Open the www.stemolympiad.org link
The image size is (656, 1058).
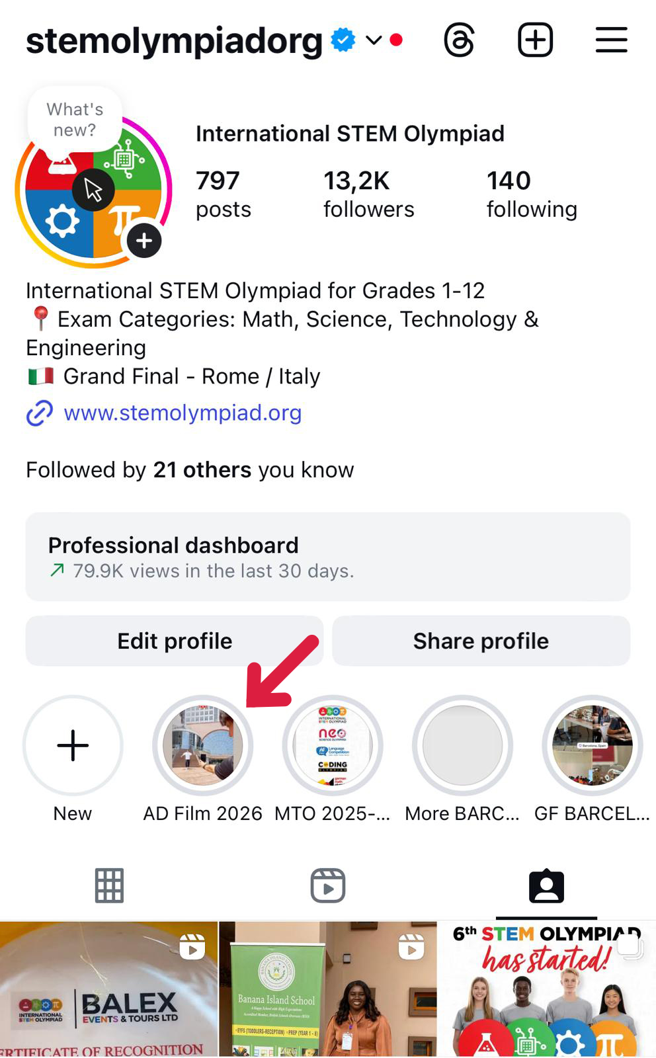coord(182,413)
